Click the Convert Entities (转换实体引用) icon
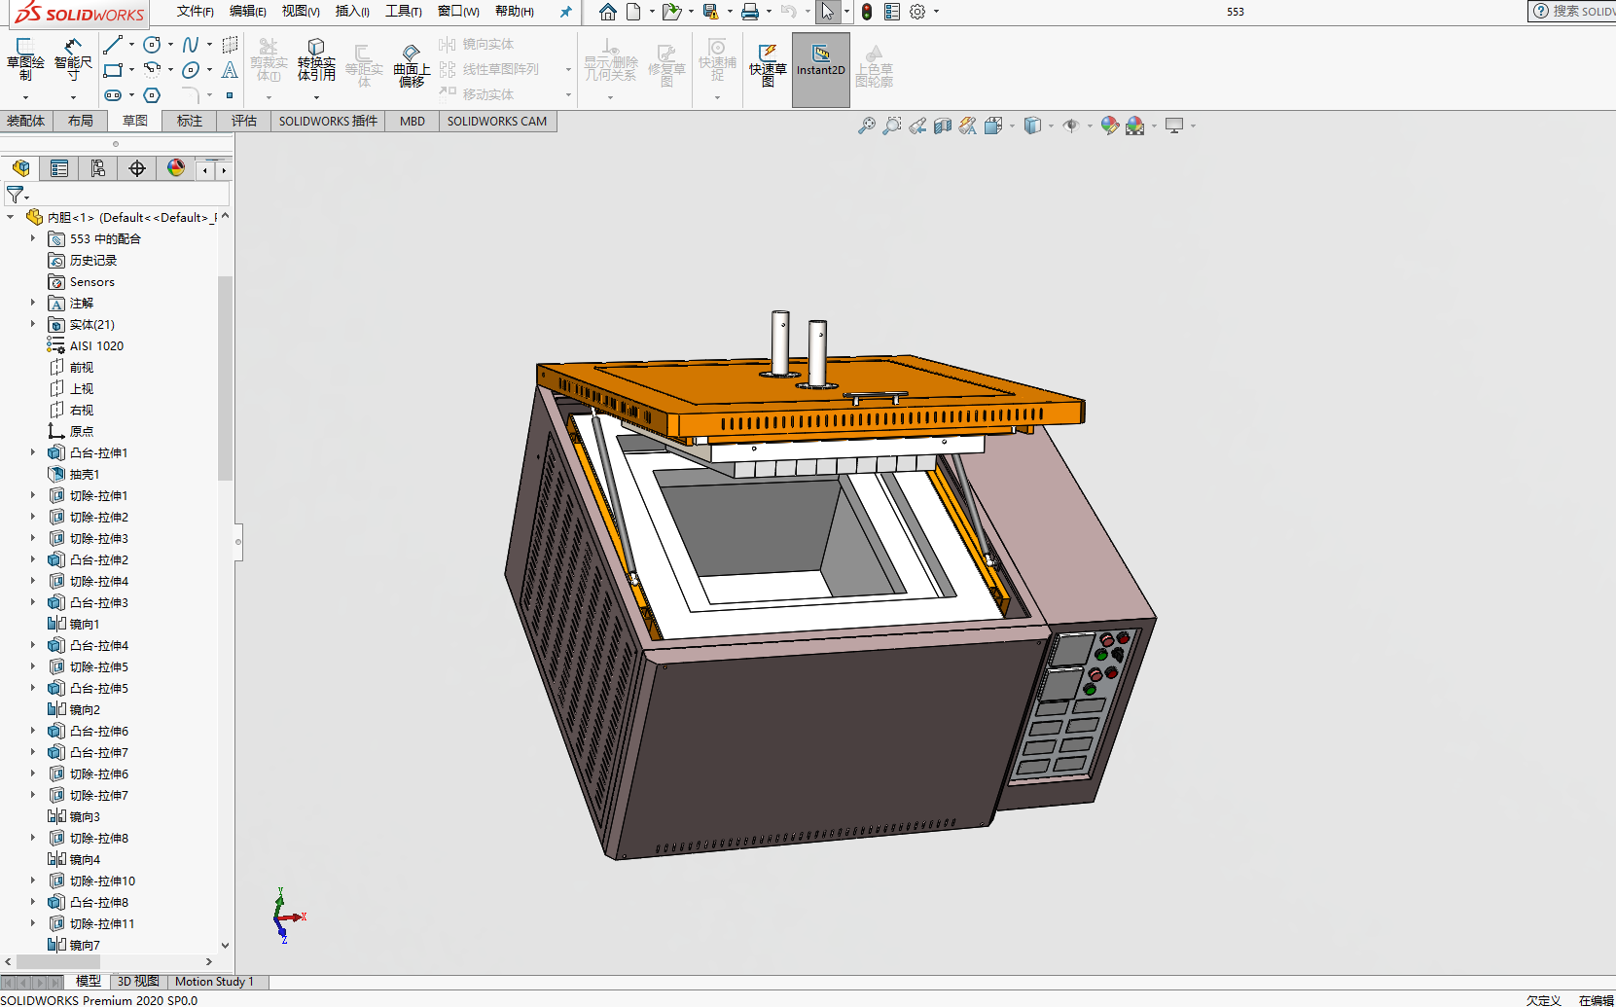1616x1007 pixels. pyautogui.click(x=316, y=60)
